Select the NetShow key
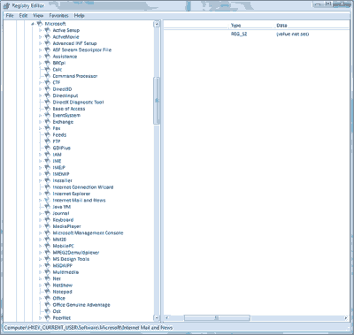 (63, 286)
